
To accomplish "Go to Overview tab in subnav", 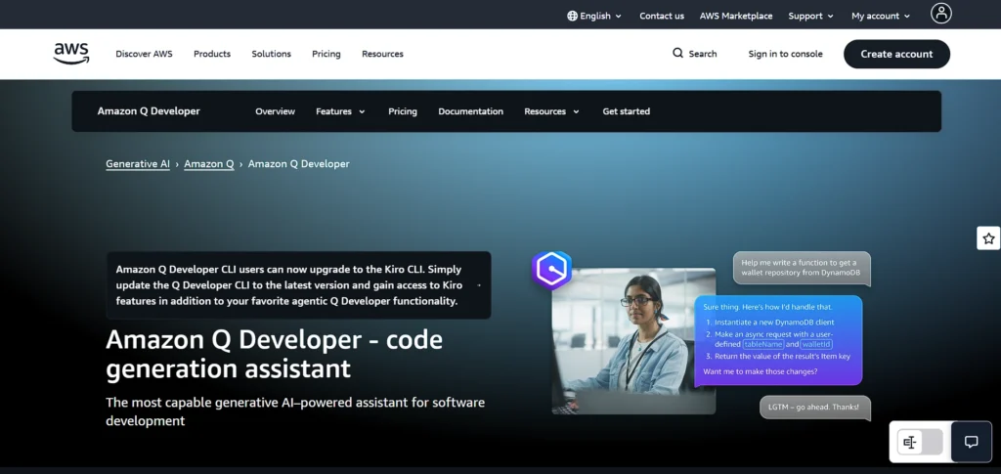I will (x=275, y=111).
